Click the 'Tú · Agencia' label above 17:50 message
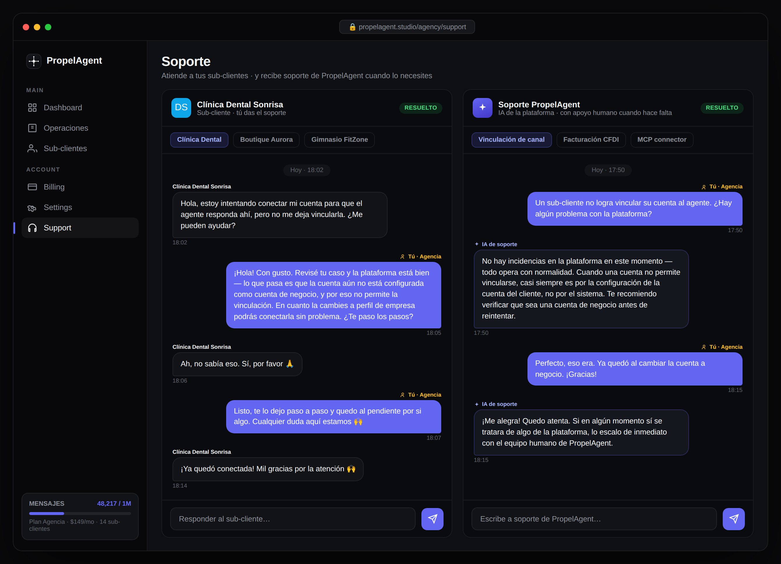781x564 pixels. pyautogui.click(x=726, y=187)
